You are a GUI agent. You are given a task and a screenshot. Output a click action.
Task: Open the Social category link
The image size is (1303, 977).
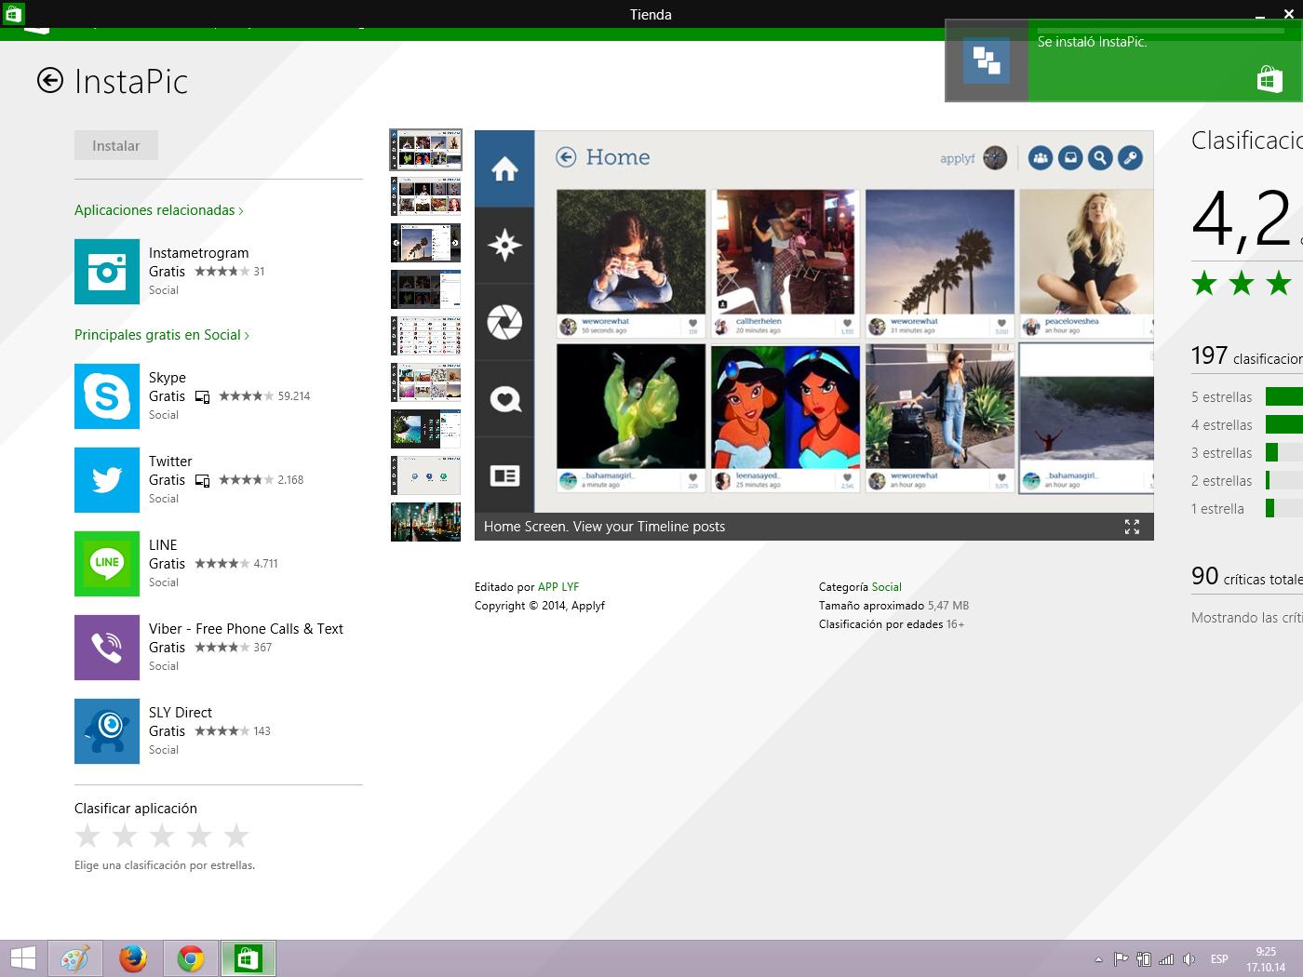click(886, 587)
